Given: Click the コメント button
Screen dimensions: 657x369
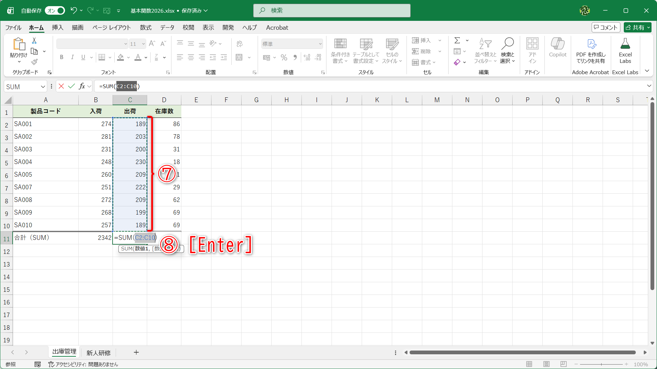Looking at the screenshot, I should click(606, 28).
